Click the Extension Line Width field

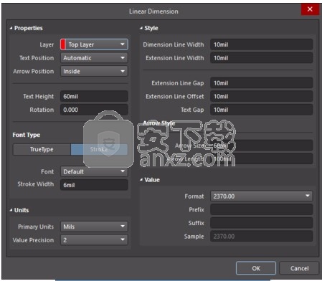[x=262, y=58]
